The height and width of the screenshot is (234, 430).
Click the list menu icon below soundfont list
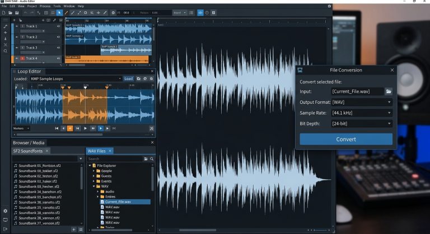[81, 230]
